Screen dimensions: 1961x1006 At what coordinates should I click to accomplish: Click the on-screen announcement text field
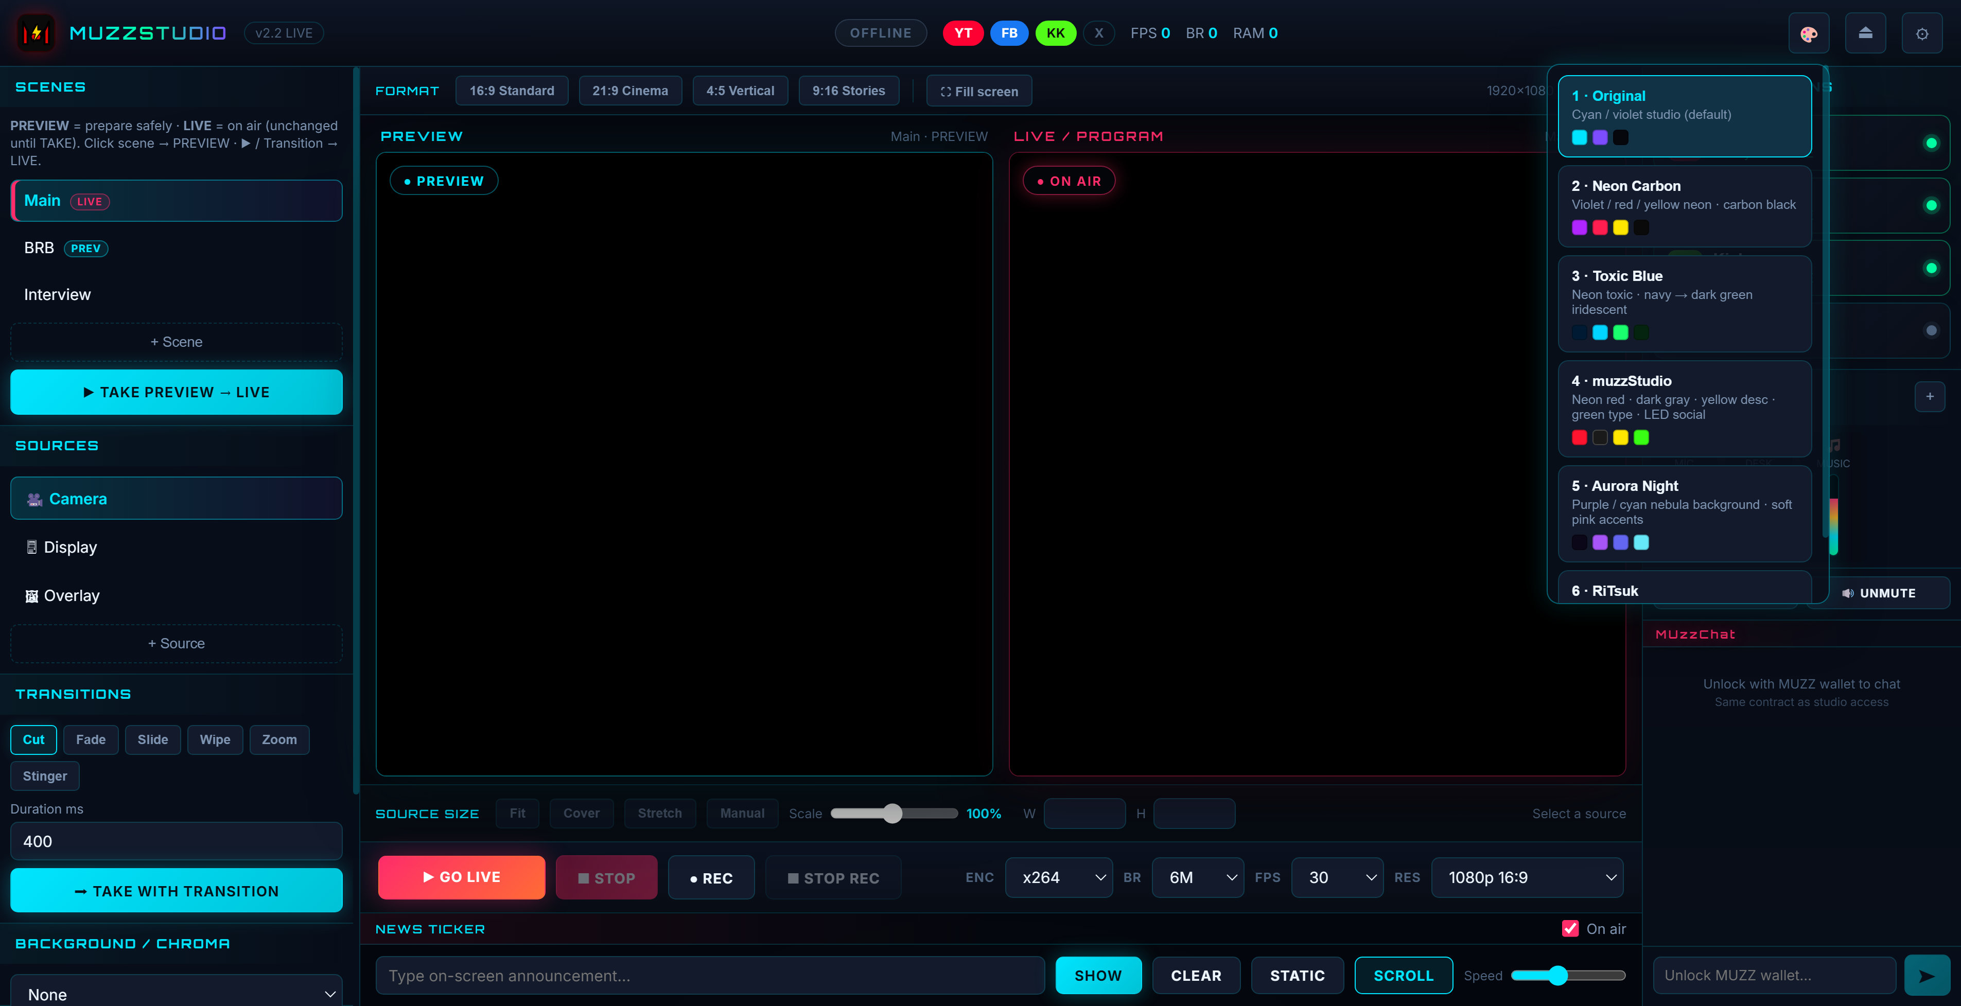click(x=709, y=976)
